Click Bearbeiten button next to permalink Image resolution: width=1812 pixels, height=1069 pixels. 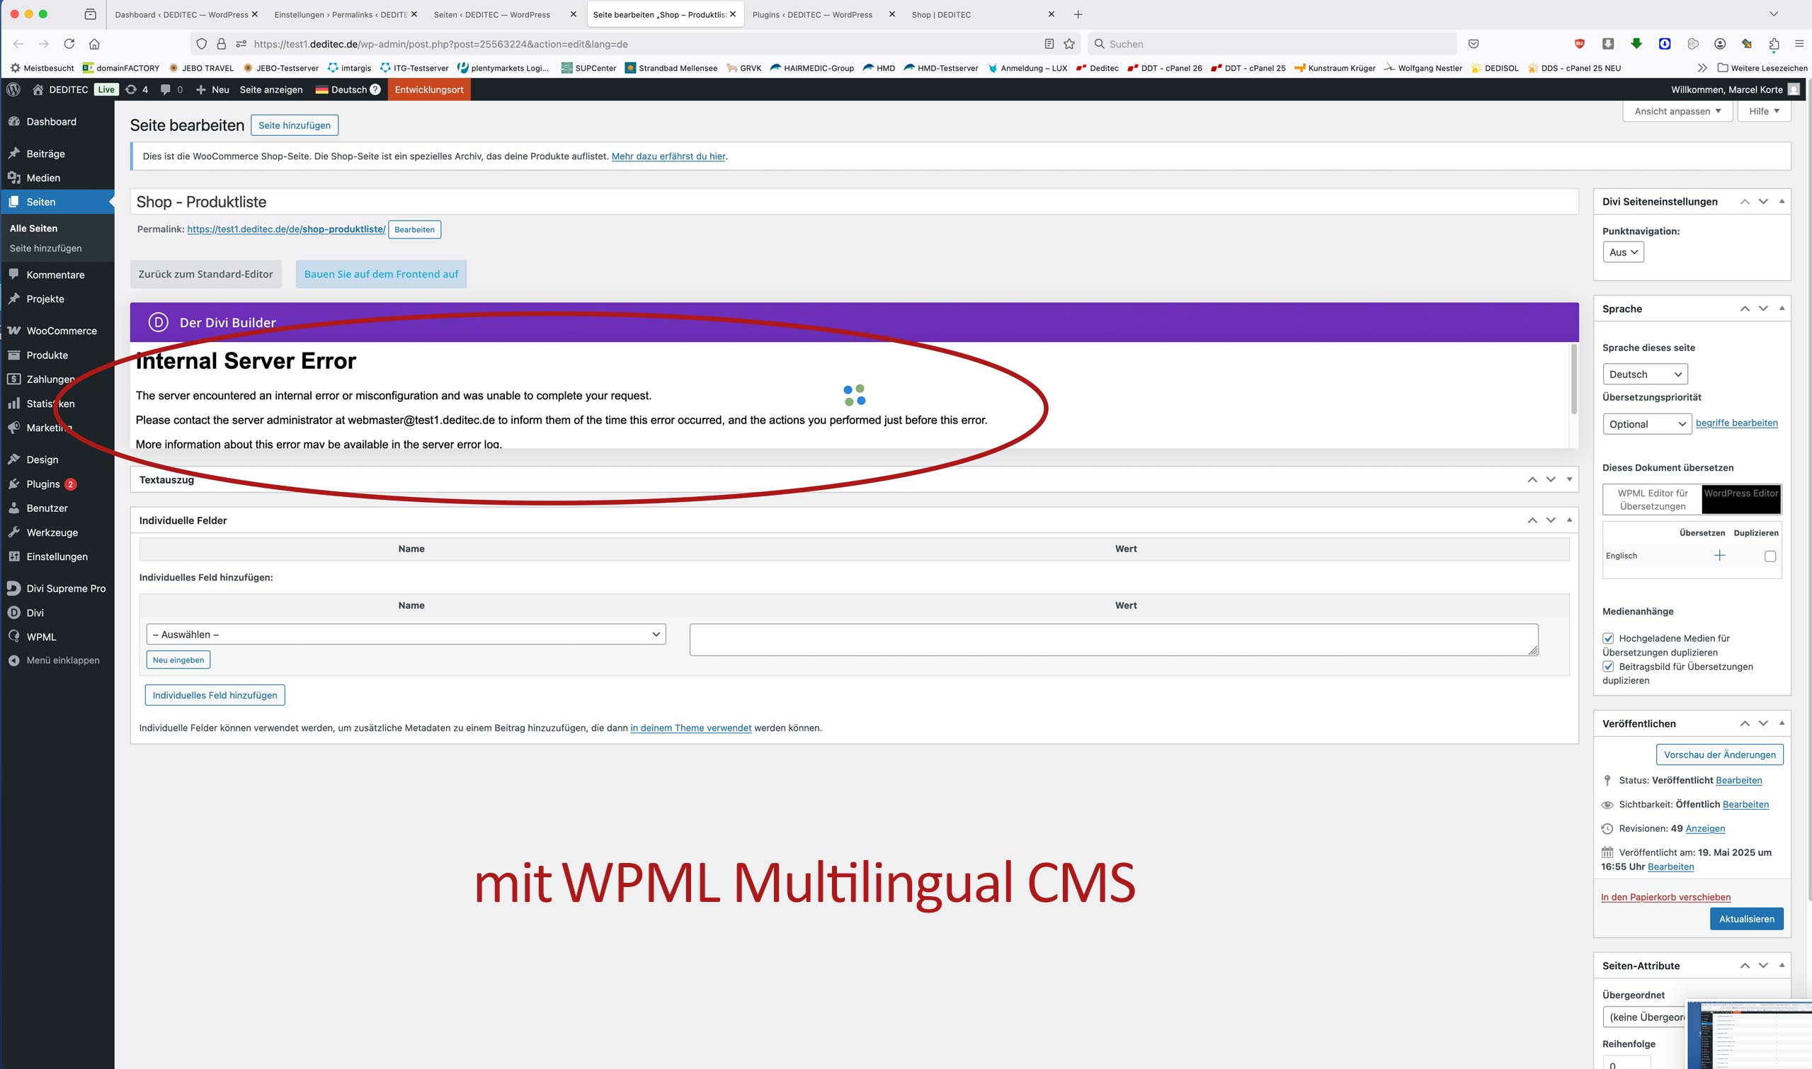click(x=414, y=230)
